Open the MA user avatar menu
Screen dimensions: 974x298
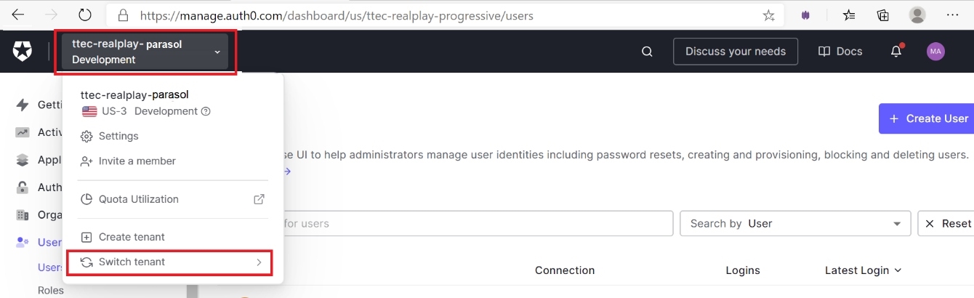(935, 52)
